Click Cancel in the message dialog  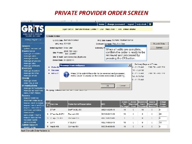(x=123, y=86)
